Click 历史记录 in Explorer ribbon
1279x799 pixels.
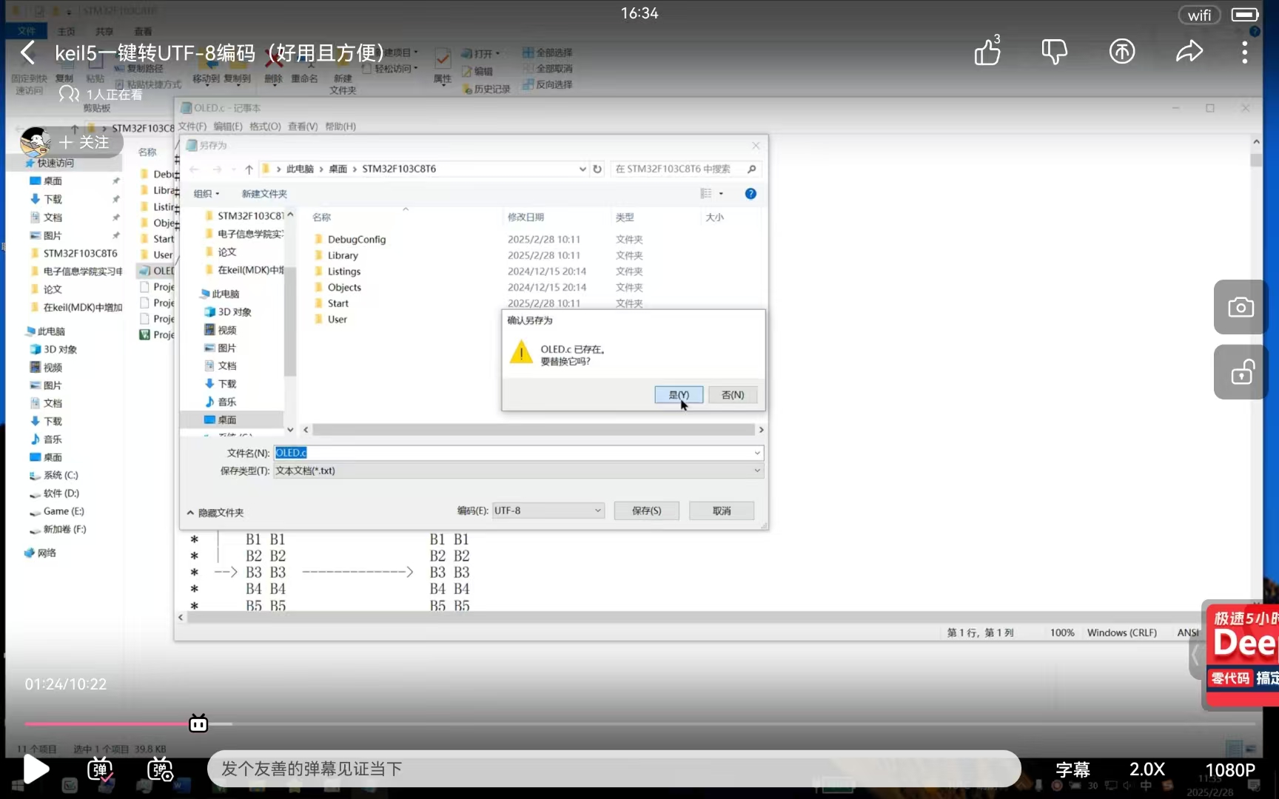coord(486,89)
